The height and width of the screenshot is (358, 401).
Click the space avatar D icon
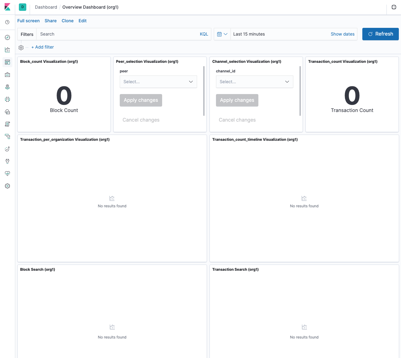(x=23, y=7)
